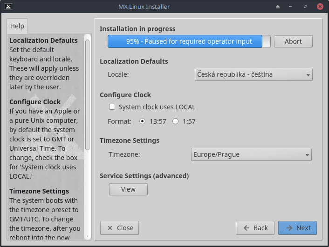The height and width of the screenshot is (247, 329).
Task: Click the title bar eject/shade arrow icon
Action: click(278, 7)
